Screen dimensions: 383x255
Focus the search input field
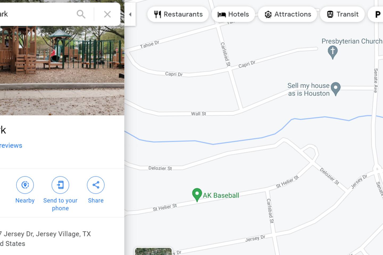36,14
